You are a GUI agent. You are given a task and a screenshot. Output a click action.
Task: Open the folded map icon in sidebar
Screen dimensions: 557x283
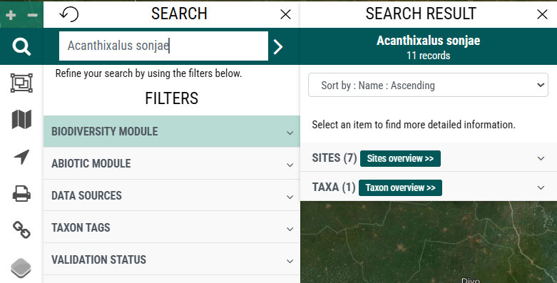(x=21, y=119)
